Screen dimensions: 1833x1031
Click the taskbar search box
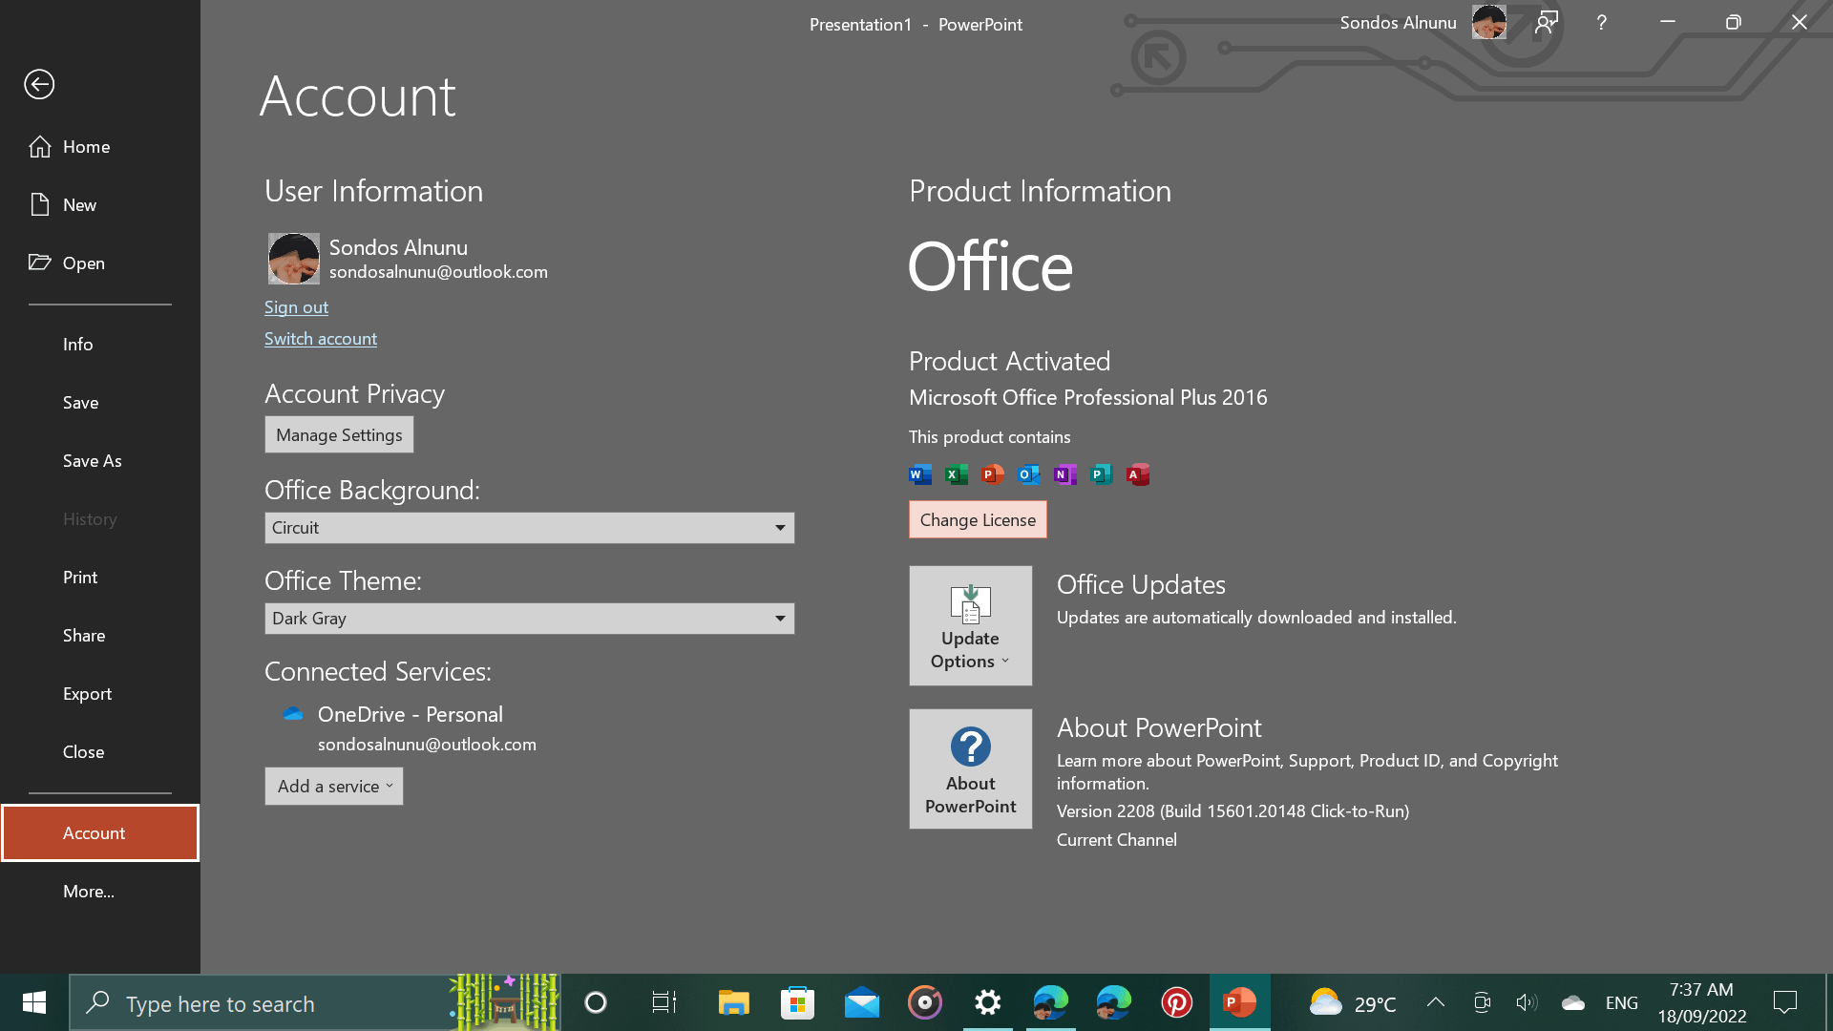pyautogui.click(x=315, y=1003)
